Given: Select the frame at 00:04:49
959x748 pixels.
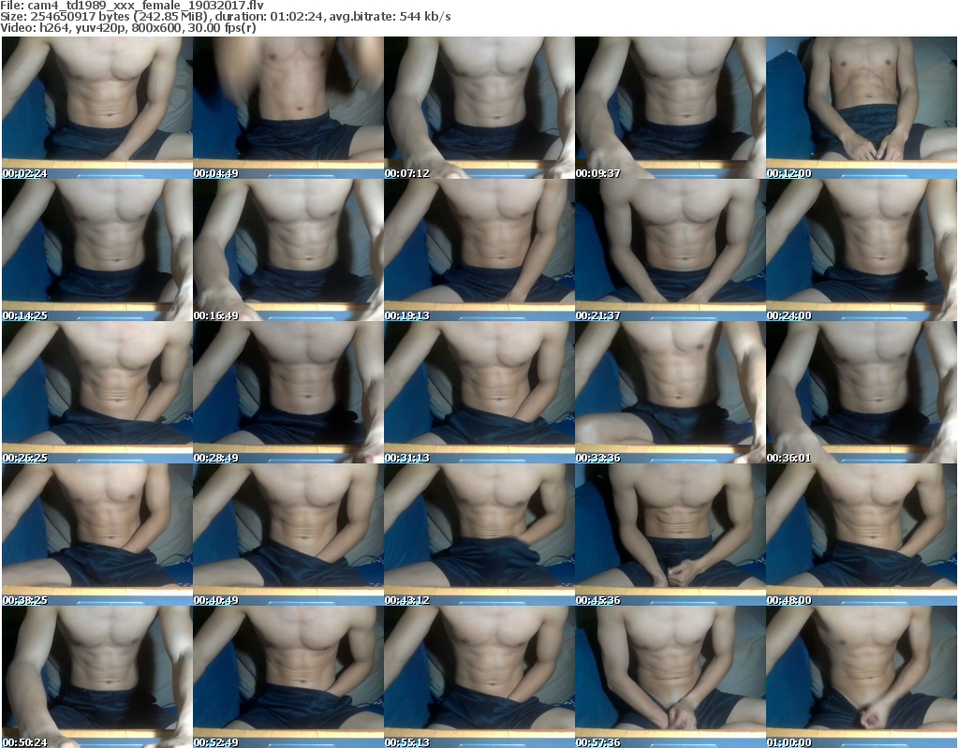Looking at the screenshot, I should pos(288,108).
